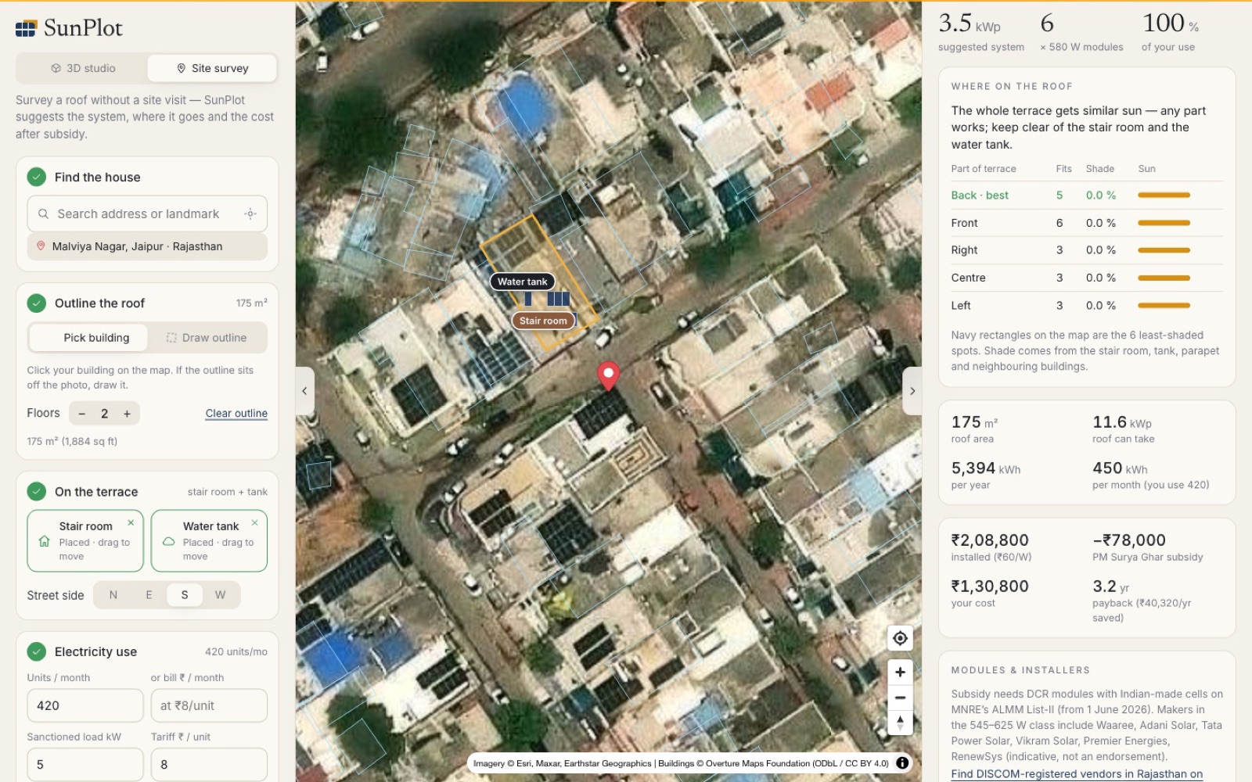Click the Electricity use green check icon
1252x782 pixels.
point(37,651)
